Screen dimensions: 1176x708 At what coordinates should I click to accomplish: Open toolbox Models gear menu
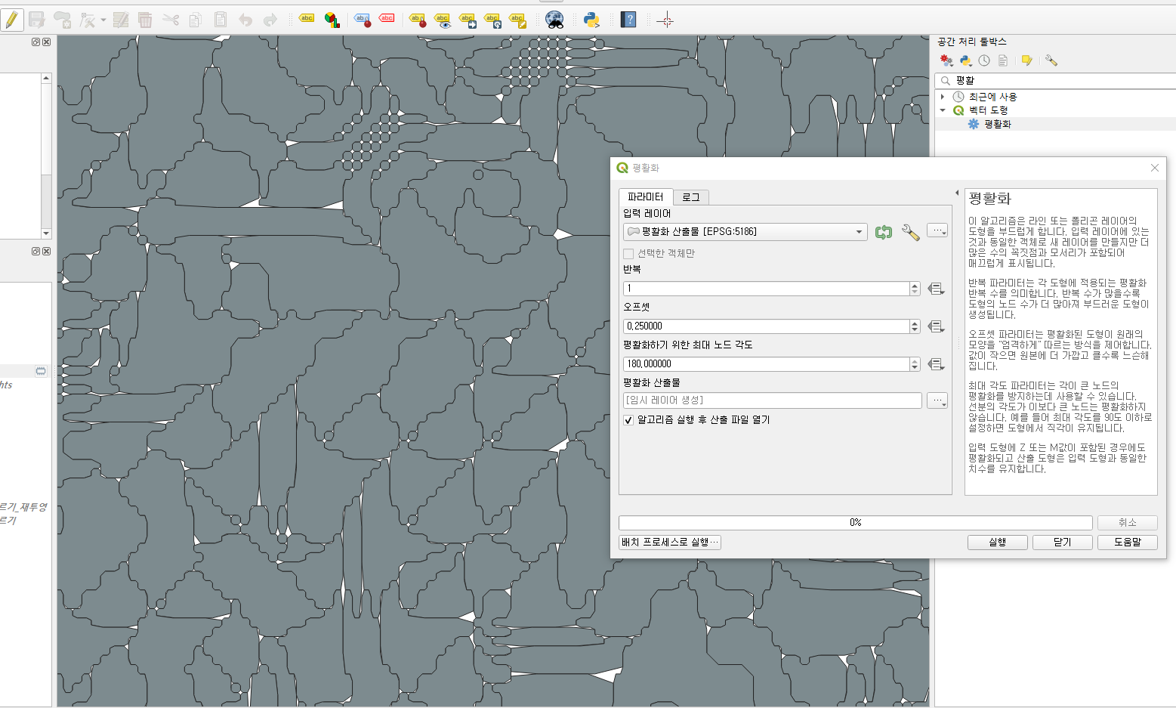click(946, 60)
